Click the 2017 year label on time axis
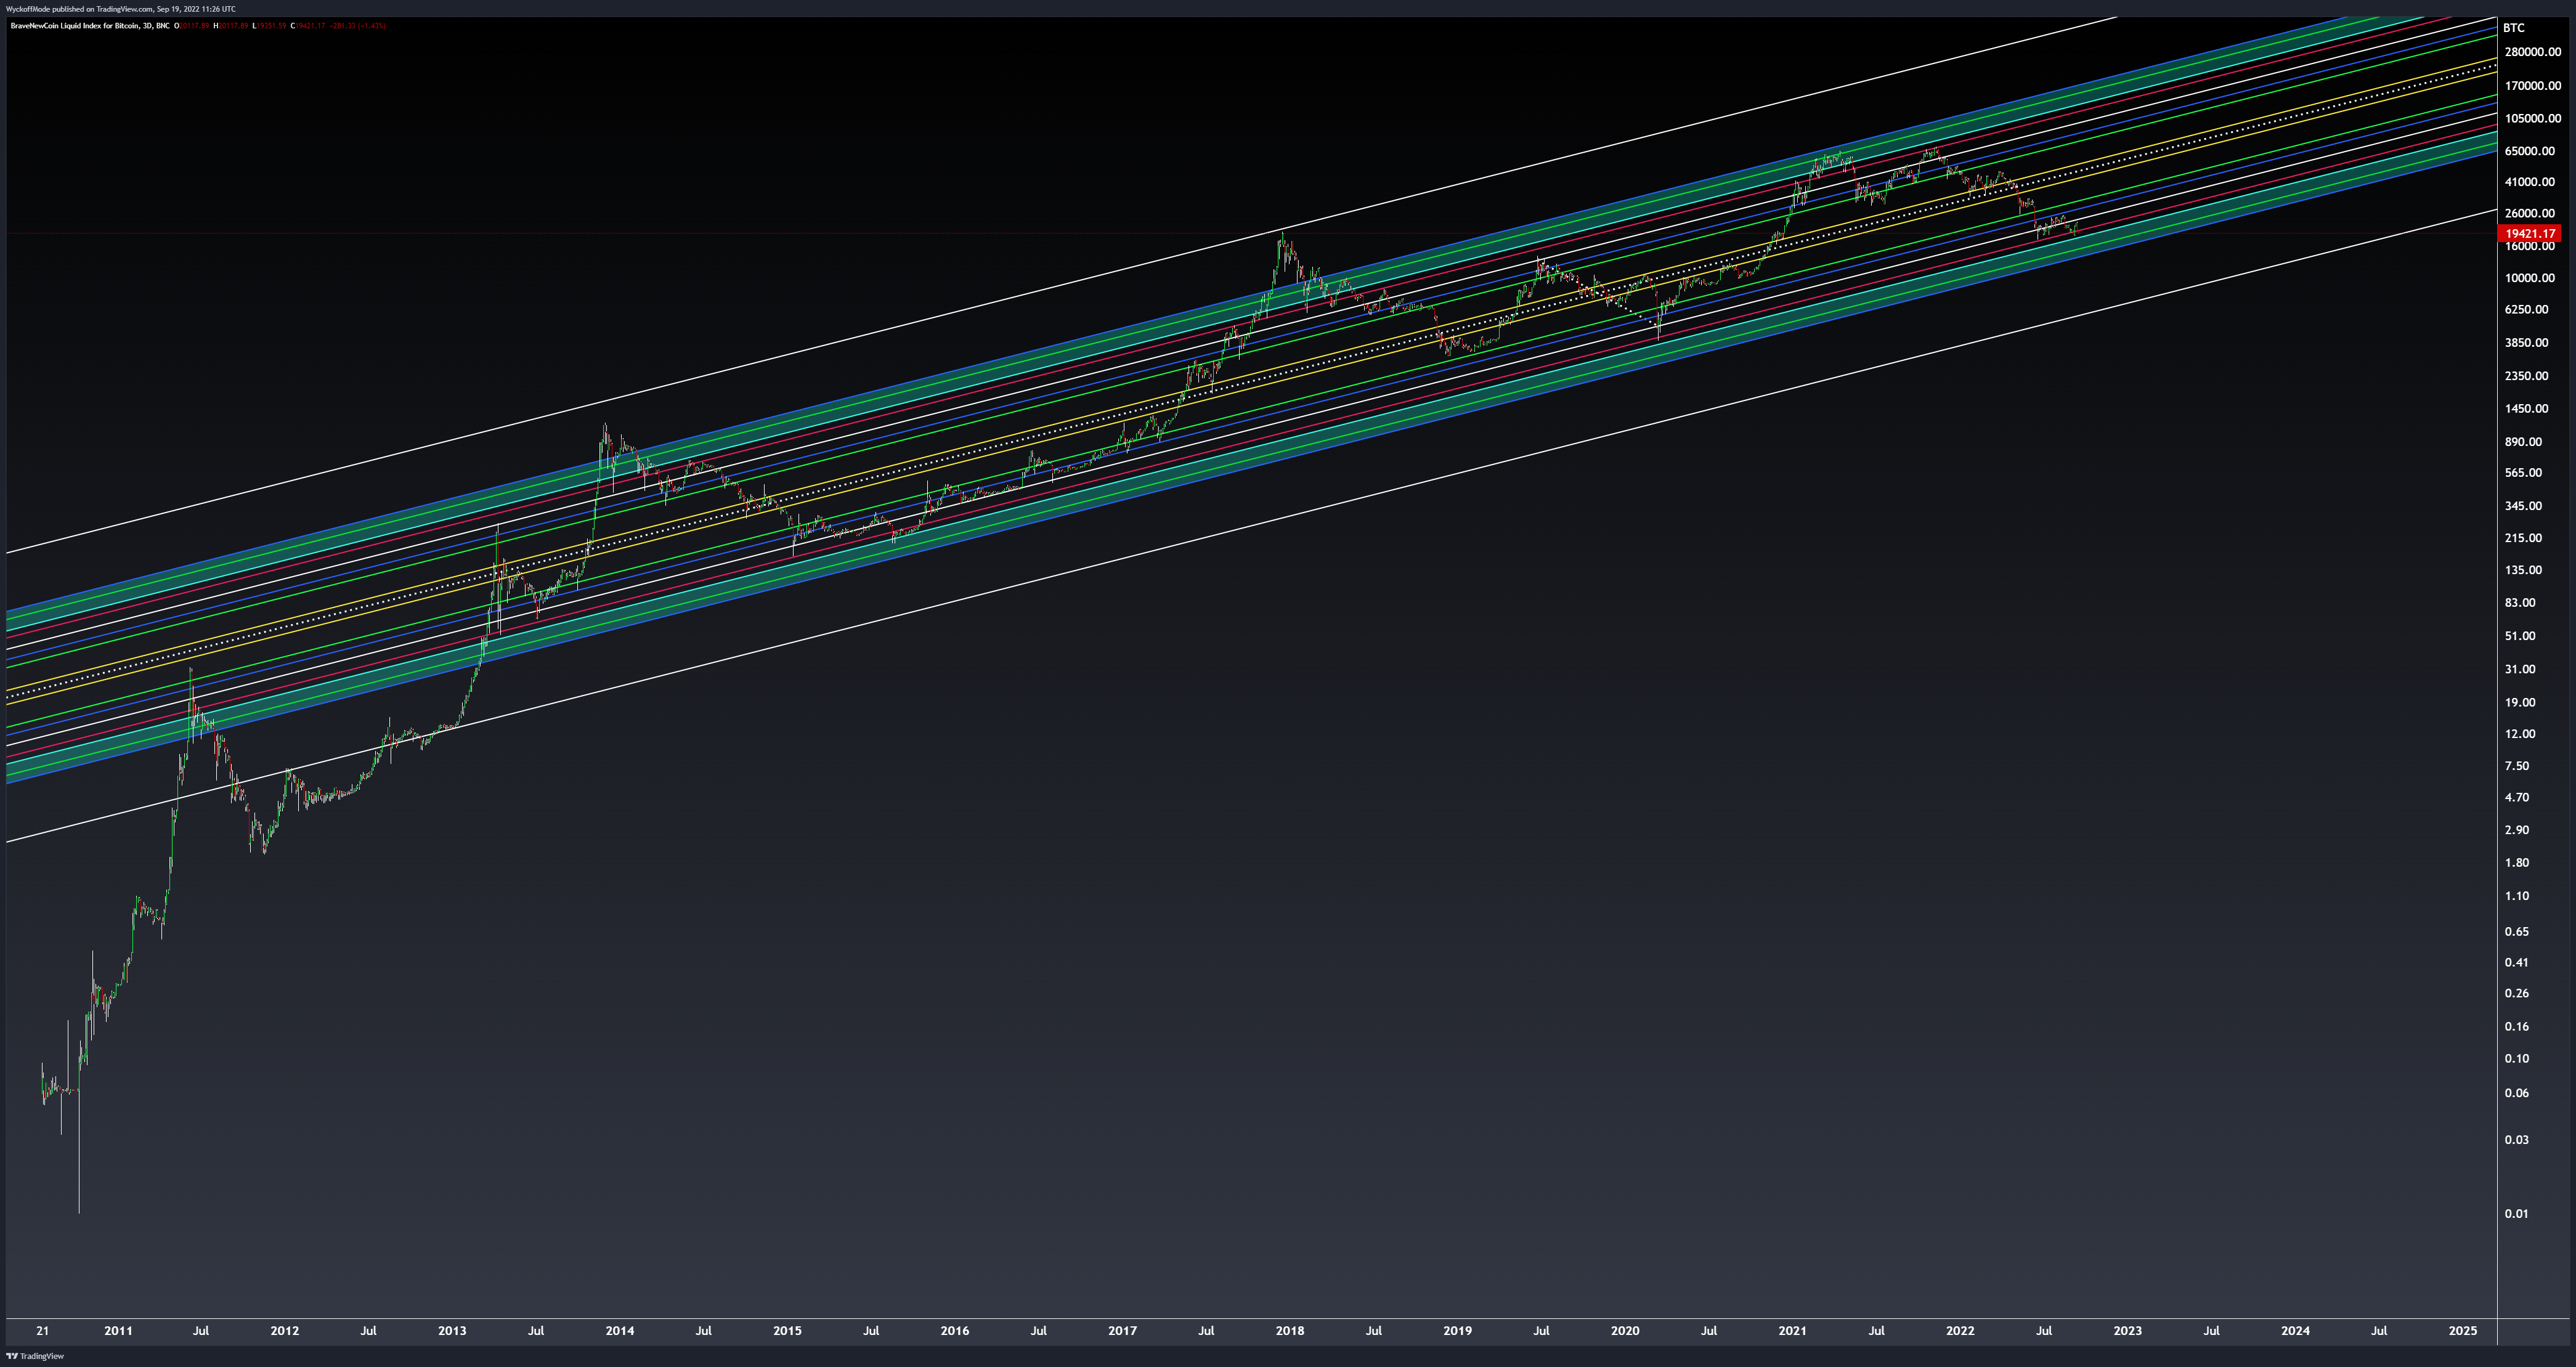Screen dimensions: 2576x1367 pyautogui.click(x=1123, y=1331)
